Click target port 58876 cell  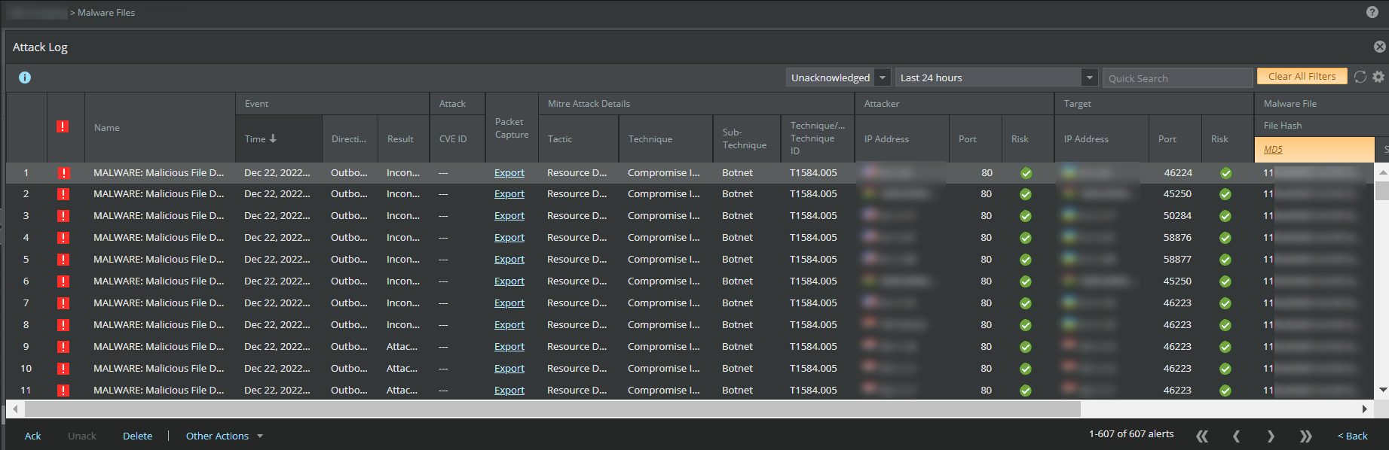point(1177,237)
